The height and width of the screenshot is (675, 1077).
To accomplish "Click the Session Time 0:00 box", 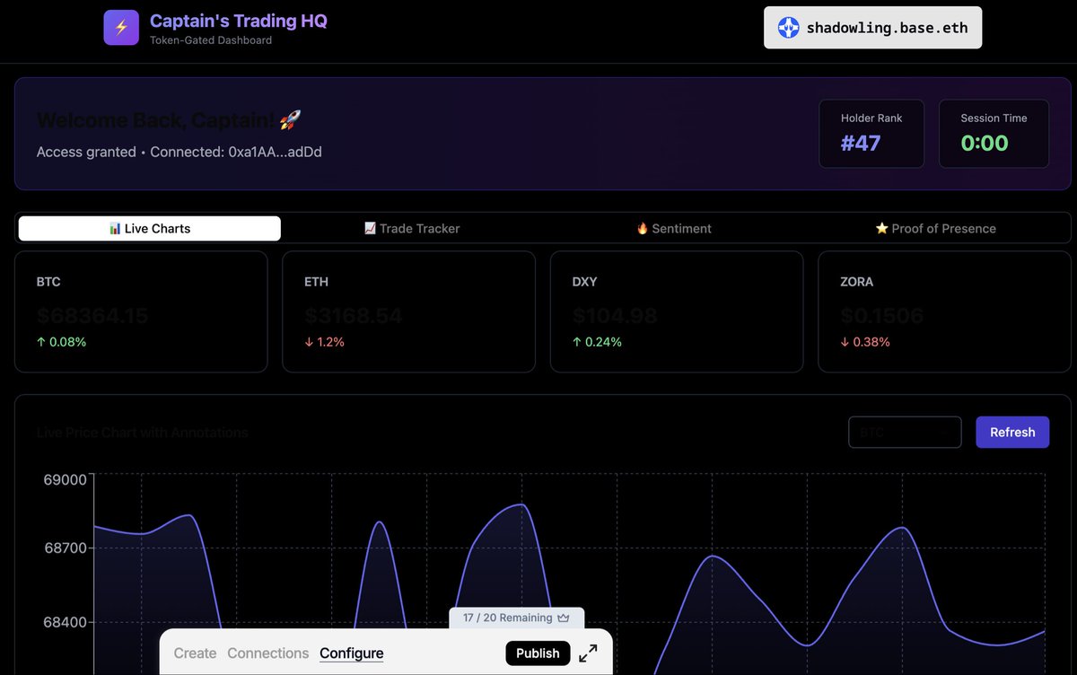I will [x=994, y=134].
